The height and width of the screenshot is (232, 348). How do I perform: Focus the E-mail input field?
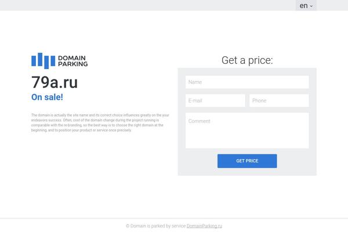215,100
